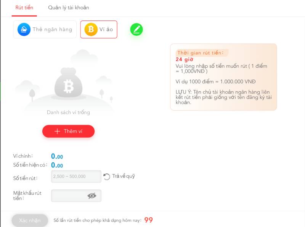Click the blue bank card icon
Image resolution: width=305 pixels, height=227 pixels.
point(24,30)
